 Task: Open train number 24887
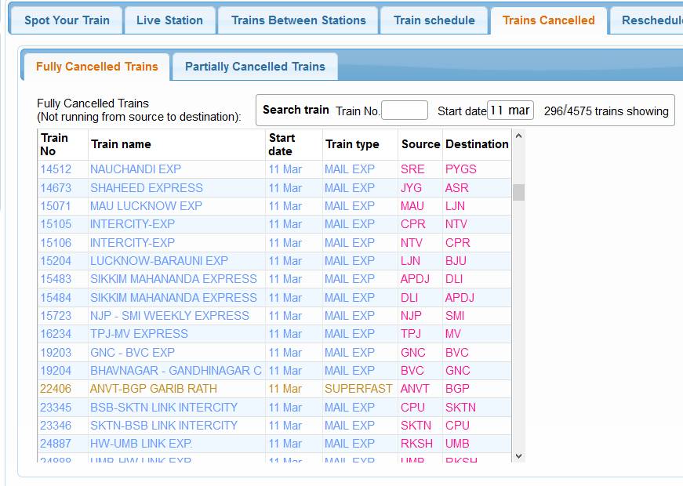click(56, 444)
